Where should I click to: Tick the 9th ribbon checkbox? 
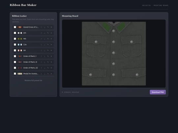click(x=15, y=39)
